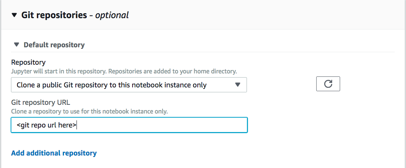Click "Repositories are added to your home directory" text
406x168 pixels.
coord(173,71)
